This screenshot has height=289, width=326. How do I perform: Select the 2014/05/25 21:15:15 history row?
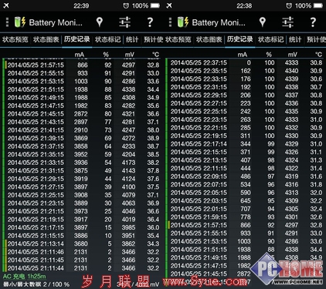click(82, 236)
